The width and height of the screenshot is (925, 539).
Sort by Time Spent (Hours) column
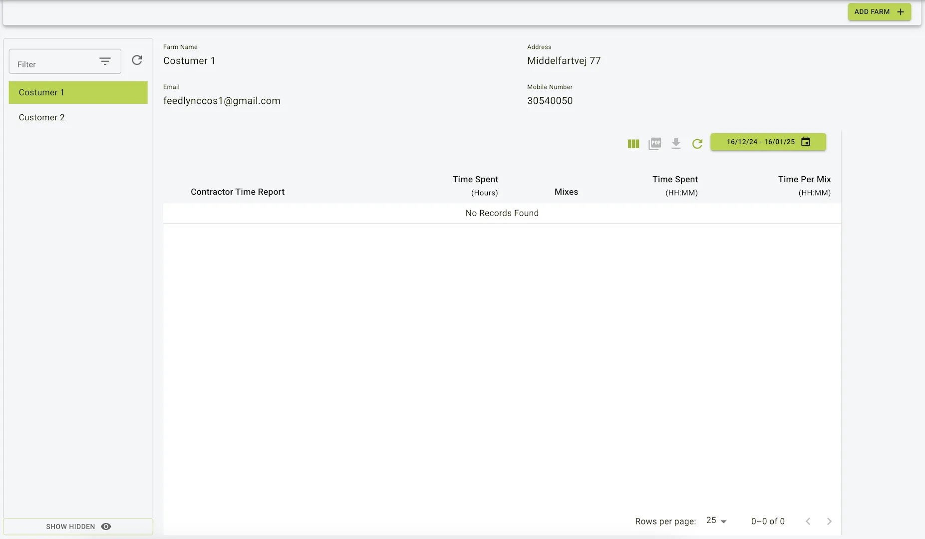tap(475, 186)
